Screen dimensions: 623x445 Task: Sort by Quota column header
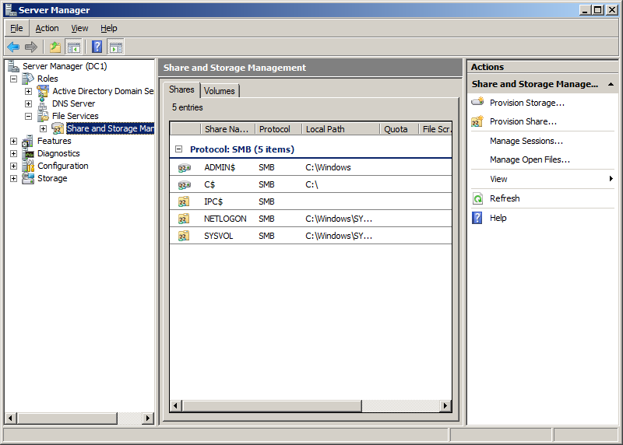pyautogui.click(x=399, y=129)
